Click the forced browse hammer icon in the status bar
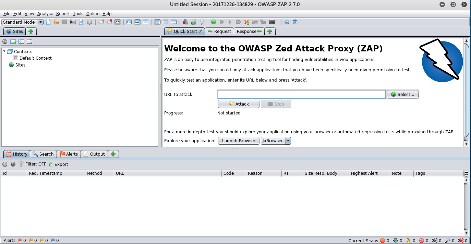471x244 pixels. tap(448, 241)
